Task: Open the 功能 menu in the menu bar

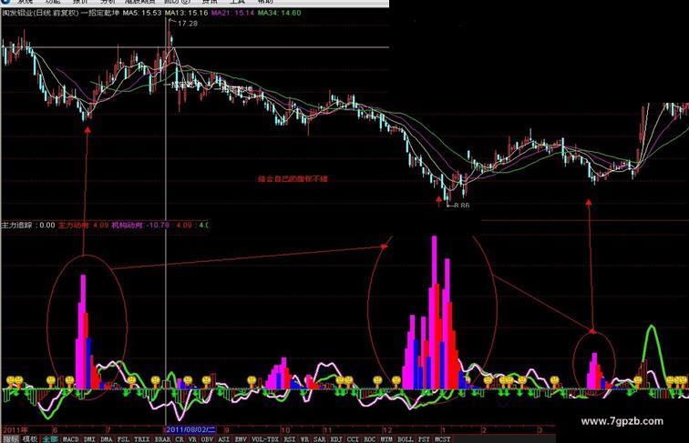Action: [52, 2]
